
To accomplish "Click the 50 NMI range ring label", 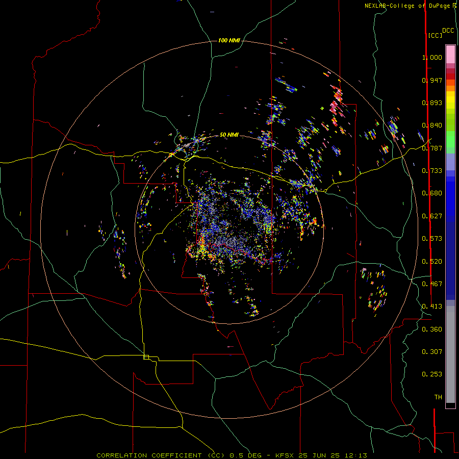I will tap(229, 135).
